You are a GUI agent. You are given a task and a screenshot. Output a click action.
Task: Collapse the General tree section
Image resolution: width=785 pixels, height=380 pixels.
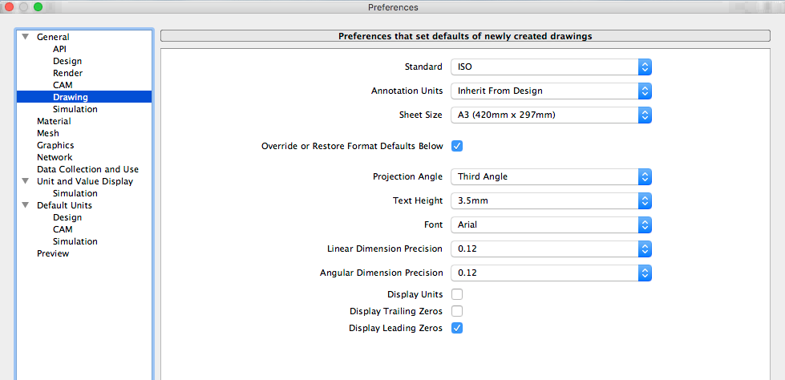(25, 37)
